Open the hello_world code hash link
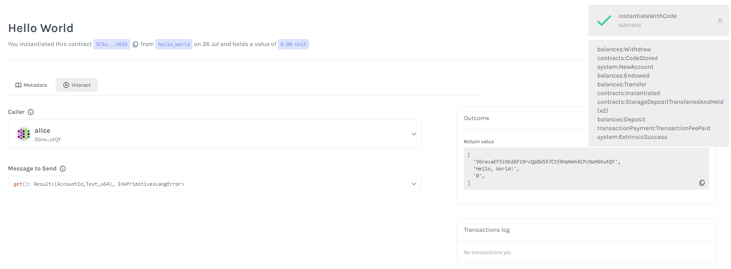The height and width of the screenshot is (269, 731). click(x=174, y=44)
